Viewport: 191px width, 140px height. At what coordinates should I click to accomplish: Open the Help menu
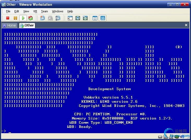pyautogui.click(x=70, y=11)
